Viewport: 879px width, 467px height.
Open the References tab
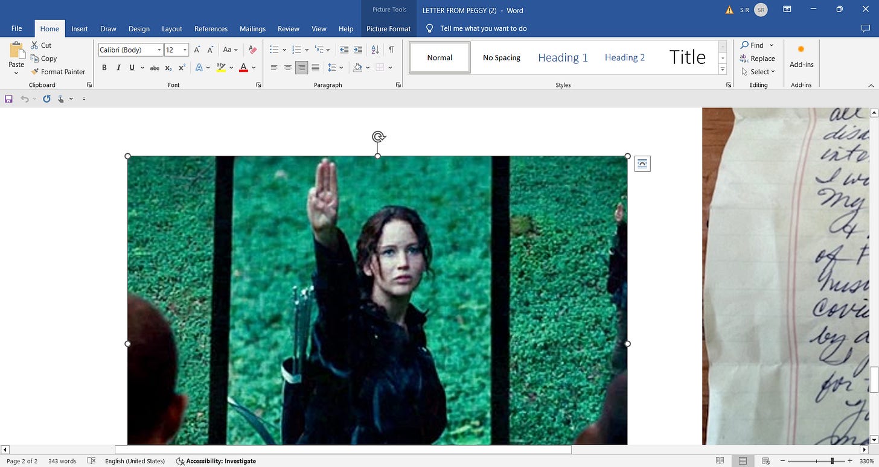(211, 28)
